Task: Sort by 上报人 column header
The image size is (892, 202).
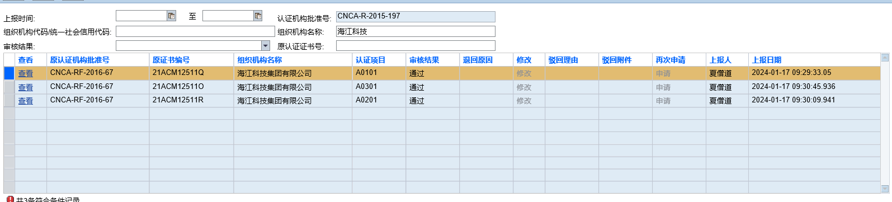Action: [x=720, y=60]
